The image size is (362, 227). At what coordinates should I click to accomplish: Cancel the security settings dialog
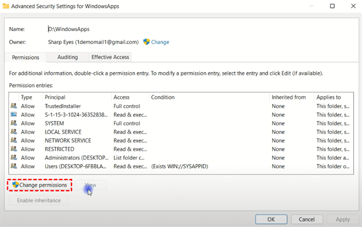coord(307,219)
